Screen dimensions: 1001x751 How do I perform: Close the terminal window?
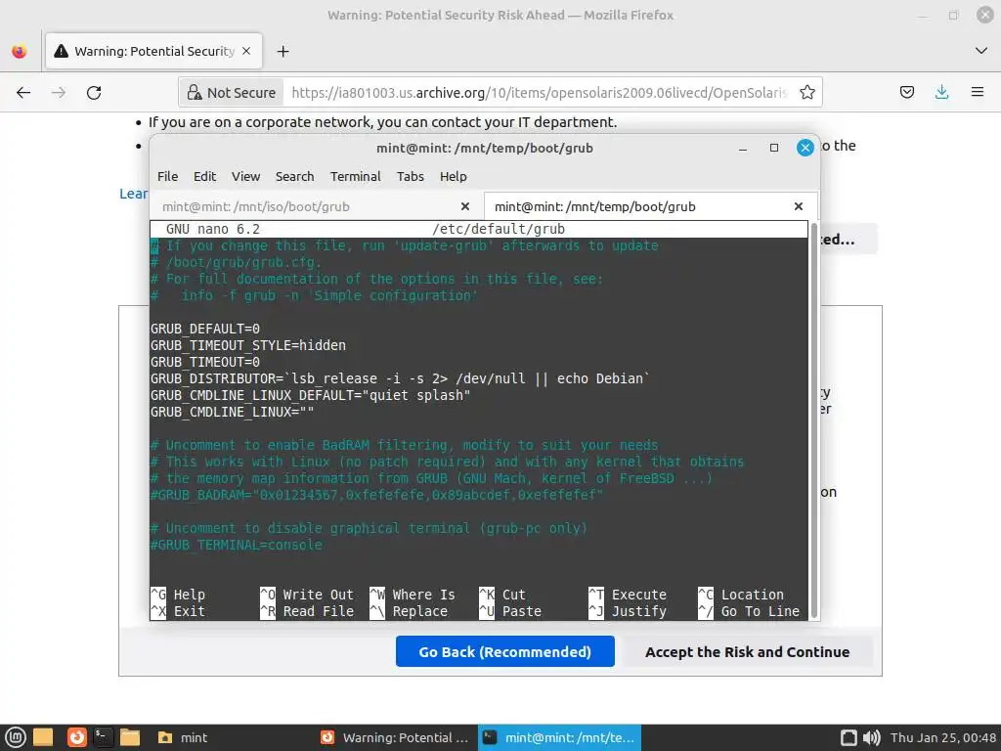point(805,149)
